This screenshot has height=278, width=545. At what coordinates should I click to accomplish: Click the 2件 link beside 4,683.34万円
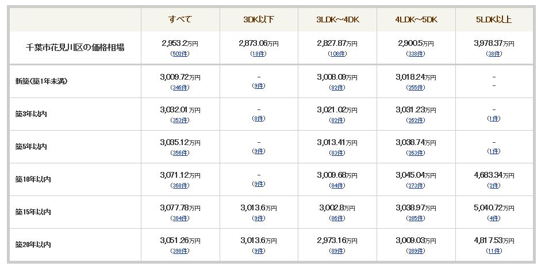tap(494, 186)
